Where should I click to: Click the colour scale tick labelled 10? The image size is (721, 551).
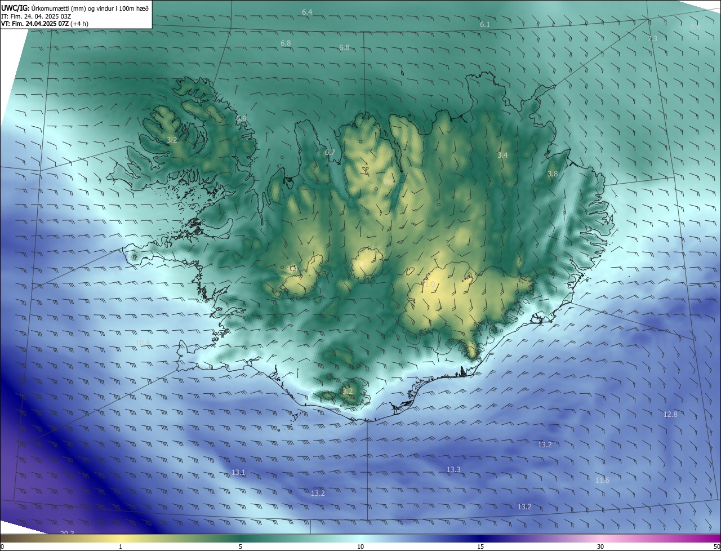pos(360,546)
